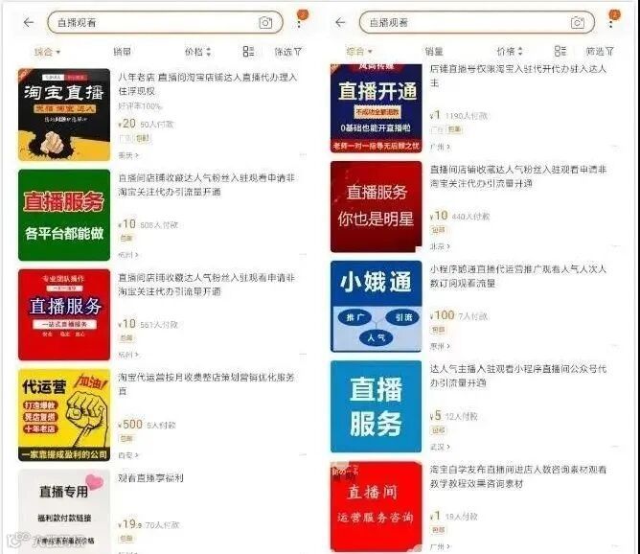Expand the 综合 sort dropdown on left

pos(47,52)
